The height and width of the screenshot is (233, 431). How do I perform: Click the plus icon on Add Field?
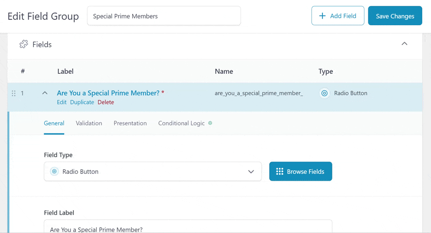point(322,16)
